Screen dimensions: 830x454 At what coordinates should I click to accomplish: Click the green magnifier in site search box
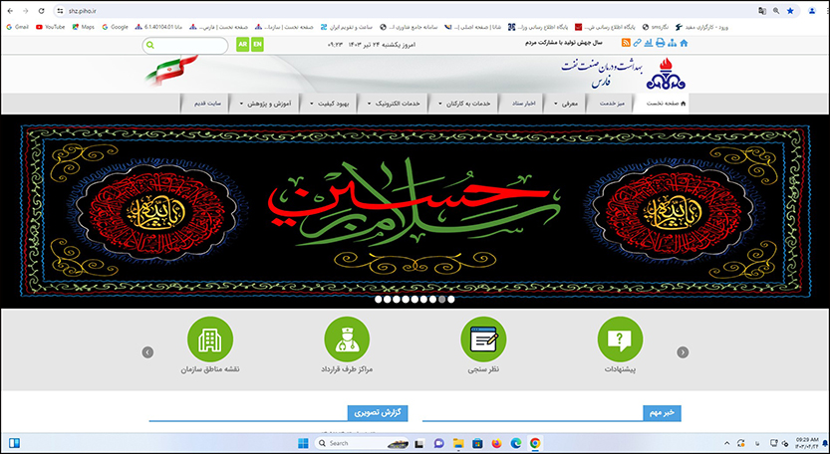(150, 46)
